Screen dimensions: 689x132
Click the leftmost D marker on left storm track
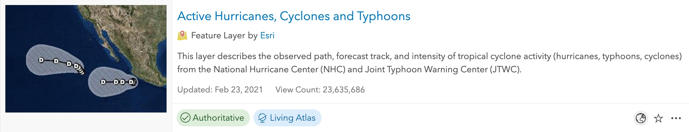pos(41,60)
